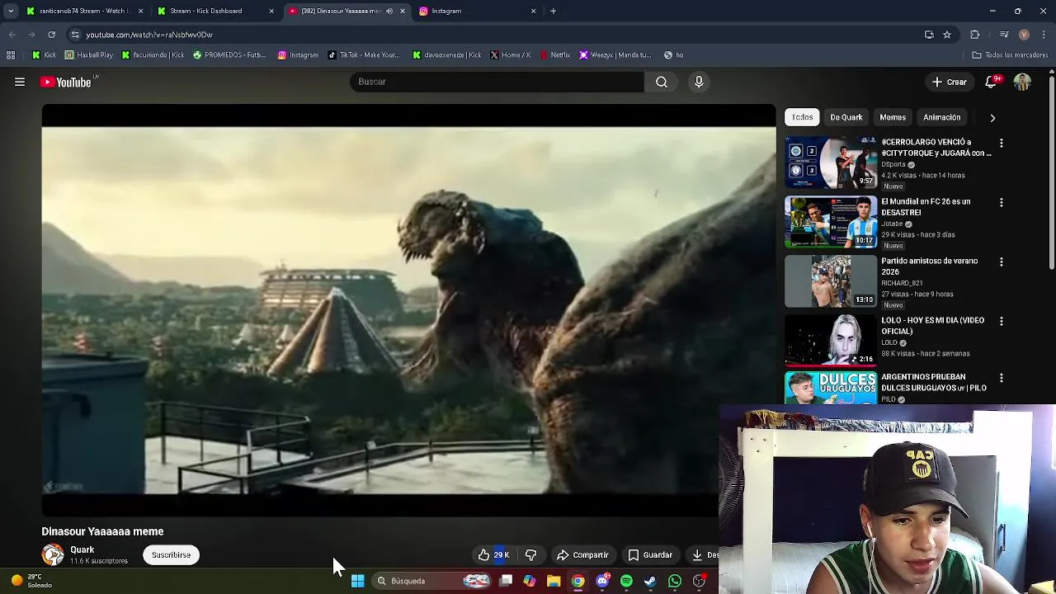Open Todos los marcadores folder
The width and height of the screenshot is (1056, 594).
pyautogui.click(x=1009, y=55)
